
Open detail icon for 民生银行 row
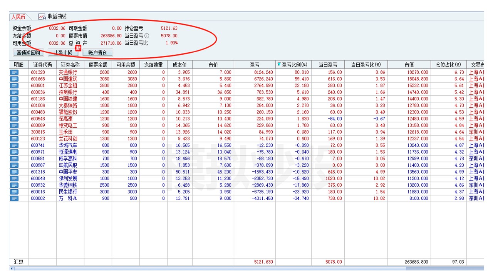coord(14,192)
